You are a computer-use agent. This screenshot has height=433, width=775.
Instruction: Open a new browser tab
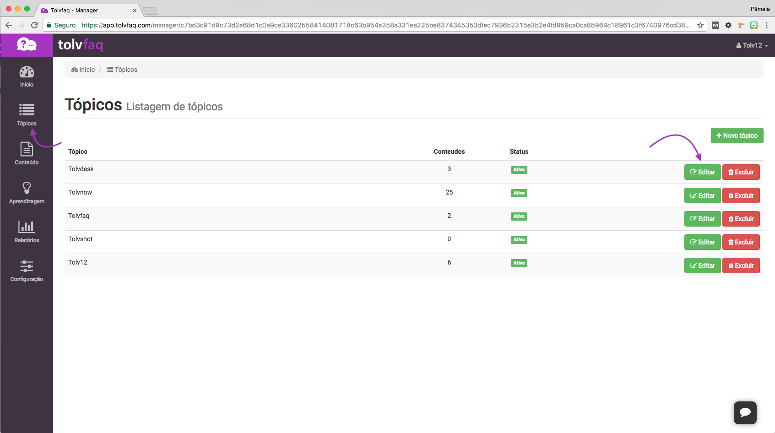[x=150, y=11]
